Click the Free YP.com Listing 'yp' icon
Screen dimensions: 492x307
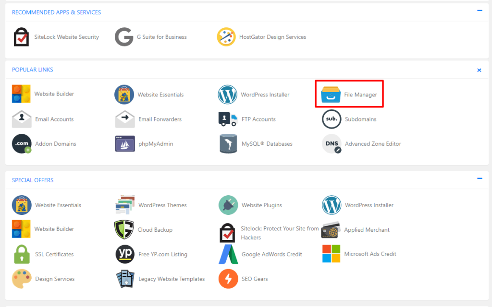(125, 254)
